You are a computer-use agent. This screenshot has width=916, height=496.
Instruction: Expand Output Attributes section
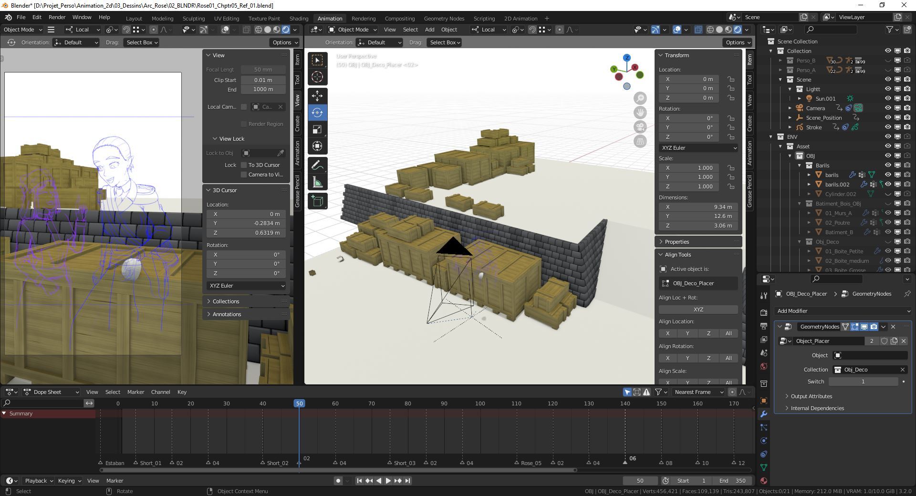[x=811, y=396]
